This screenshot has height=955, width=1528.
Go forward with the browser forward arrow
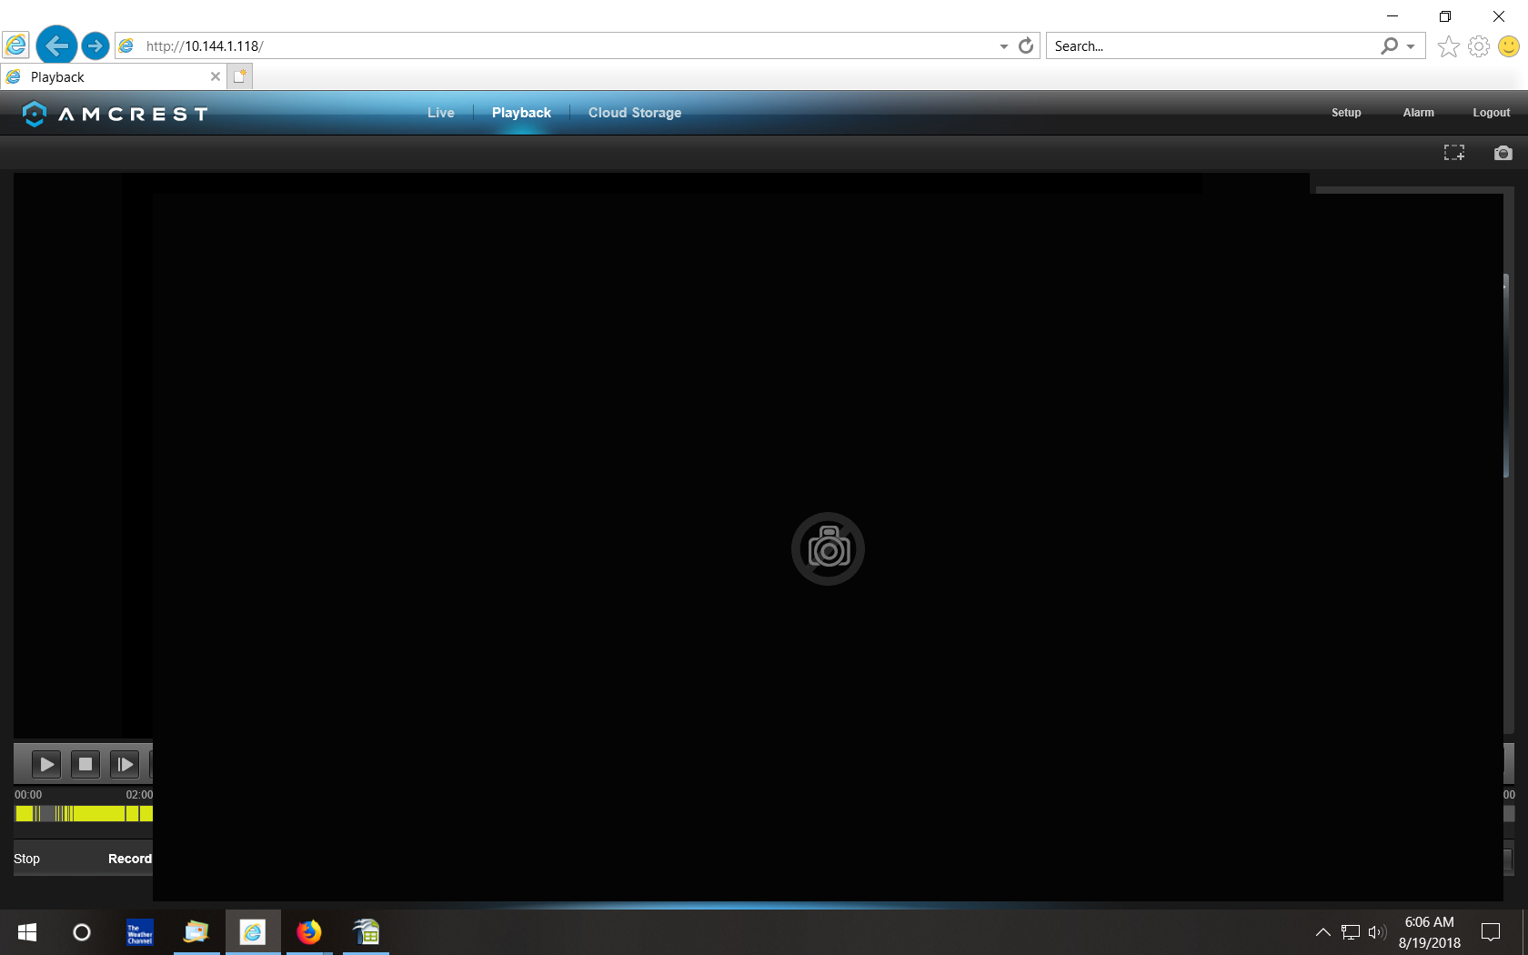tap(95, 45)
